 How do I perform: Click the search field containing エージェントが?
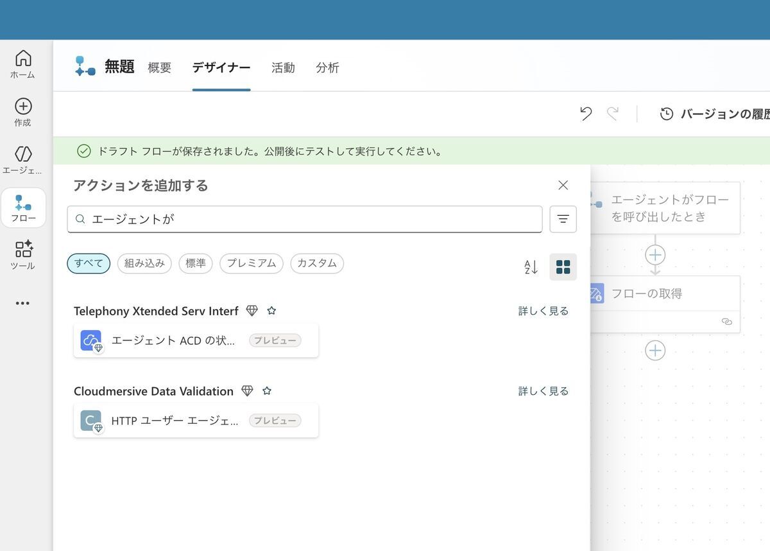(x=305, y=219)
